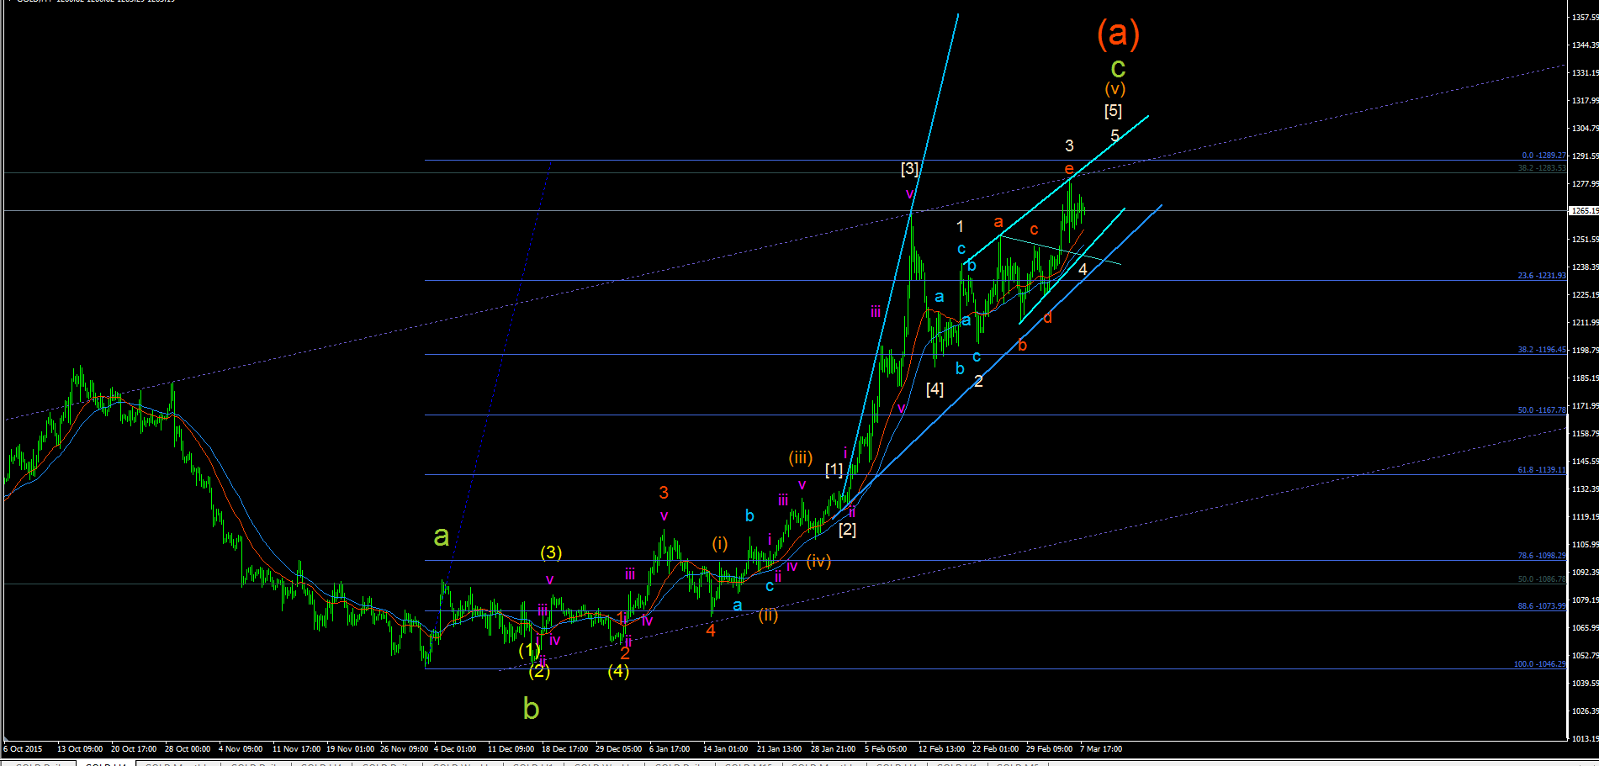Image resolution: width=1599 pixels, height=766 pixels.
Task: Click the white [1] wave label
Action: click(x=834, y=469)
